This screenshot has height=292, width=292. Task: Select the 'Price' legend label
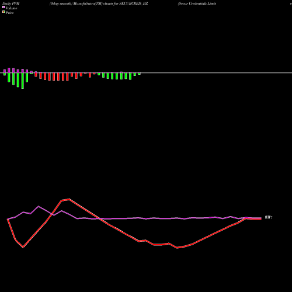coord(9,13)
